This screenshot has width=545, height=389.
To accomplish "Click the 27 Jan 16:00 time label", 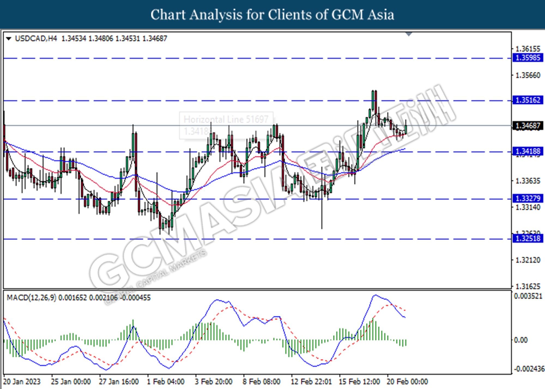I will pos(119,382).
